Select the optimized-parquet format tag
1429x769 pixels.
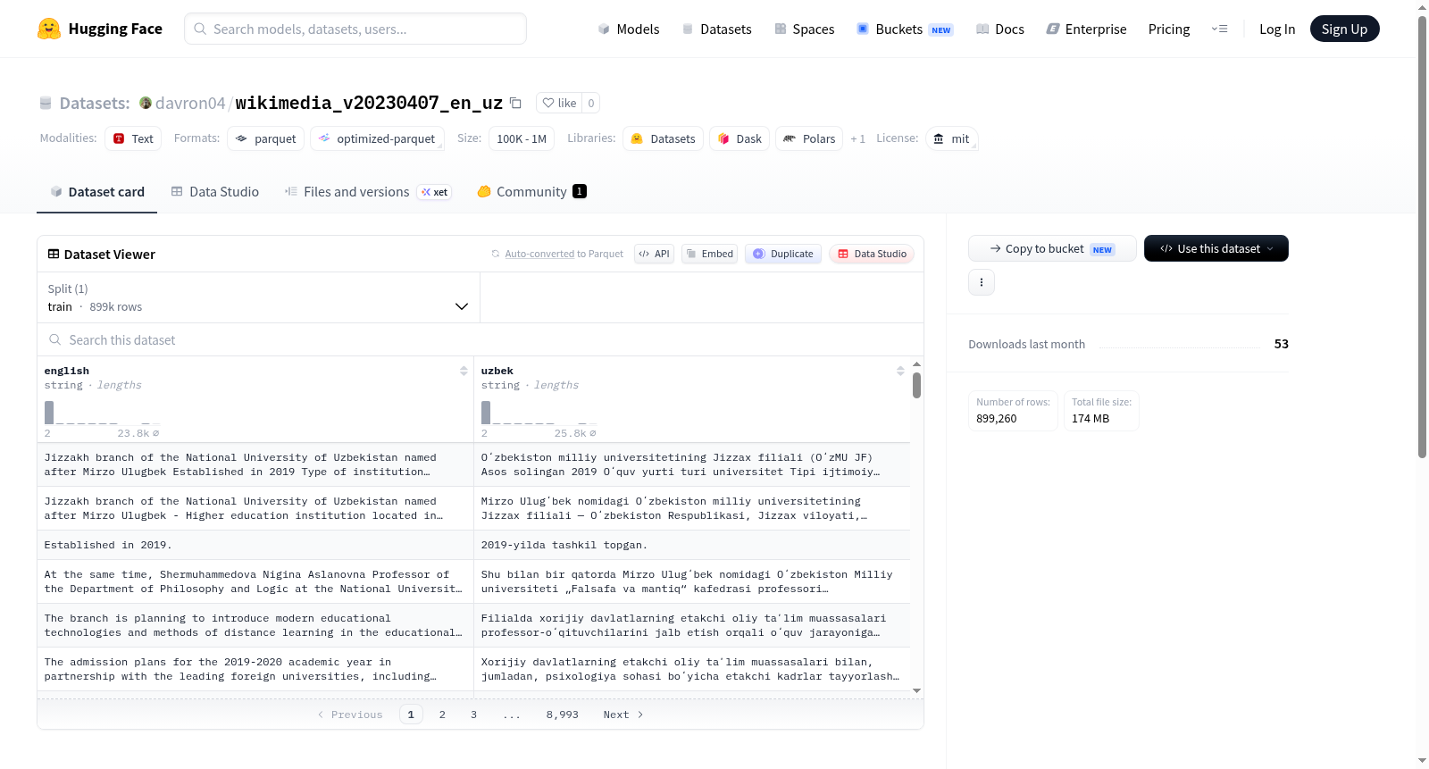[377, 138]
